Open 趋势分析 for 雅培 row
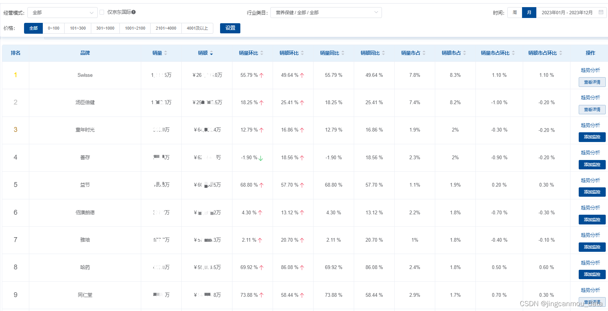This screenshot has width=608, height=311. point(590,235)
